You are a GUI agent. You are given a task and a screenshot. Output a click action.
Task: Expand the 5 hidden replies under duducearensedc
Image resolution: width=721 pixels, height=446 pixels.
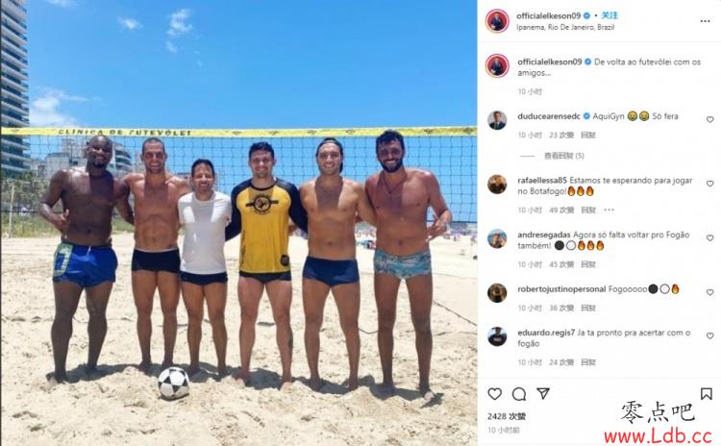point(563,156)
